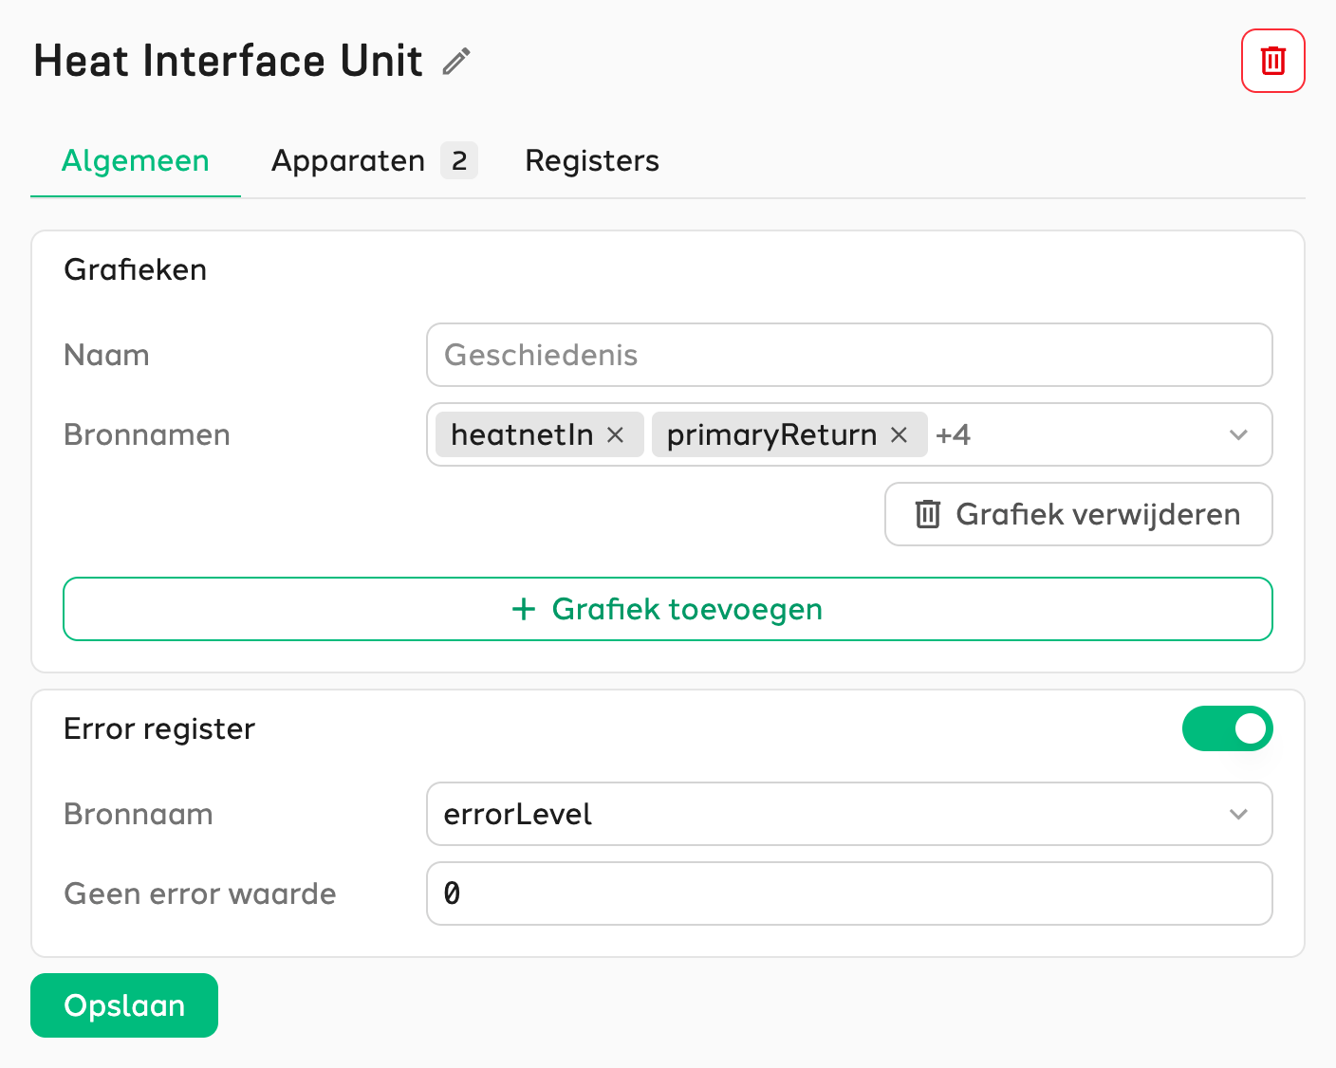This screenshot has width=1336, height=1068.
Task: Click the Error register heading
Action: coord(159,728)
